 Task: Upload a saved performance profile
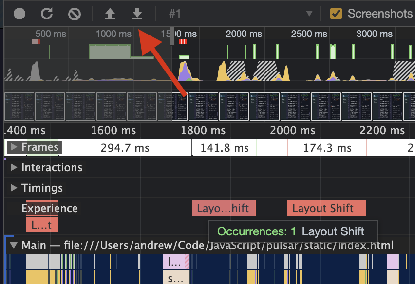point(110,14)
